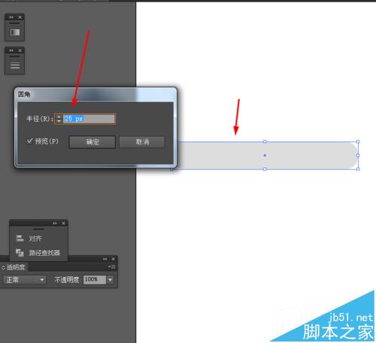Collapse the Stroke icon panel with double arrows
The height and width of the screenshot is (343, 376).
(11, 50)
